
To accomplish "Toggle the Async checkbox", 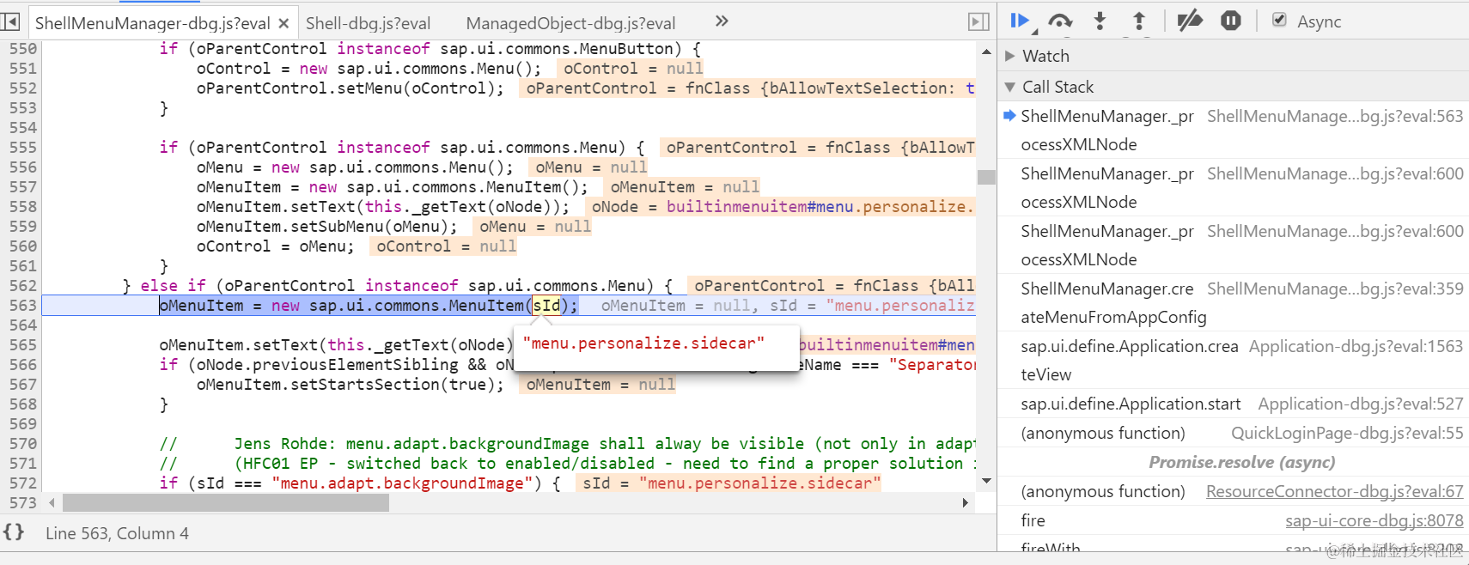I will [1279, 20].
